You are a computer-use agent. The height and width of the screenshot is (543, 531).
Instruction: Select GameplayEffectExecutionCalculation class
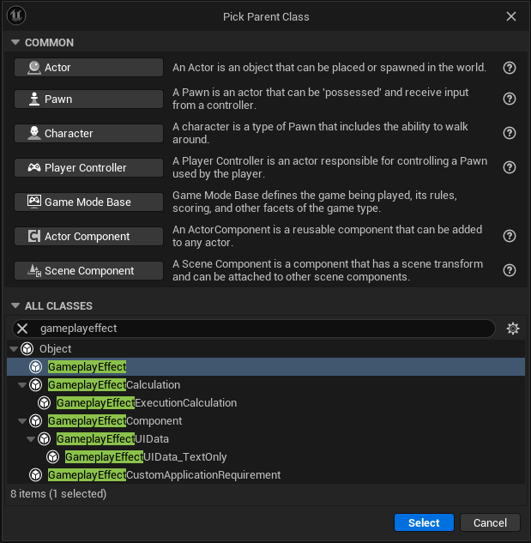pyautogui.click(x=146, y=403)
